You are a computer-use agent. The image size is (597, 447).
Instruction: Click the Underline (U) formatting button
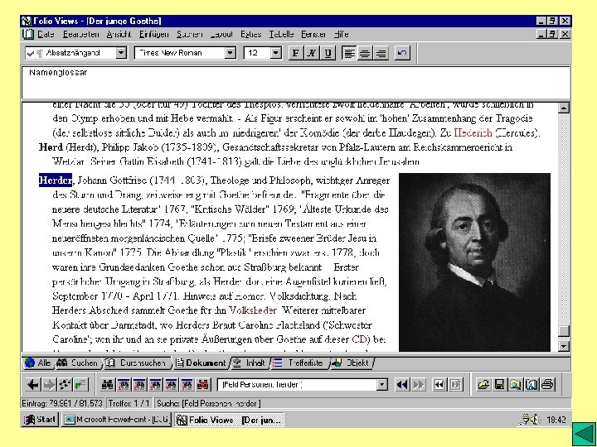click(328, 53)
